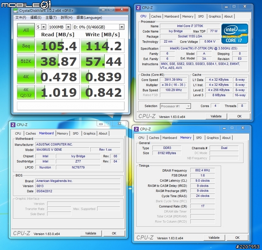Switch to Caches tab in CPU-Z CPU window
262x250 pixels.
click(156, 16)
